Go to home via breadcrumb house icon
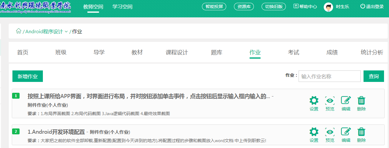This screenshot has height=148, width=389. (x=19, y=31)
